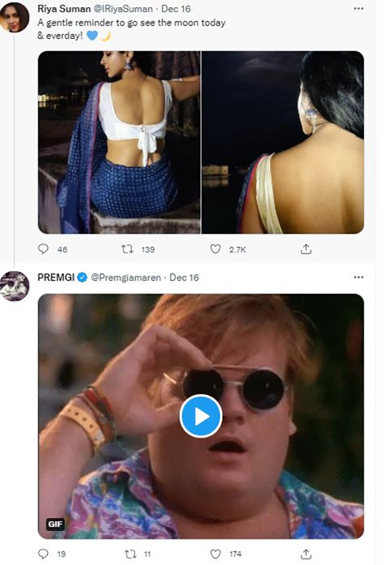This screenshot has width=385, height=565.
Task: Open the left photo with white blouse
Action: pyautogui.click(x=119, y=143)
